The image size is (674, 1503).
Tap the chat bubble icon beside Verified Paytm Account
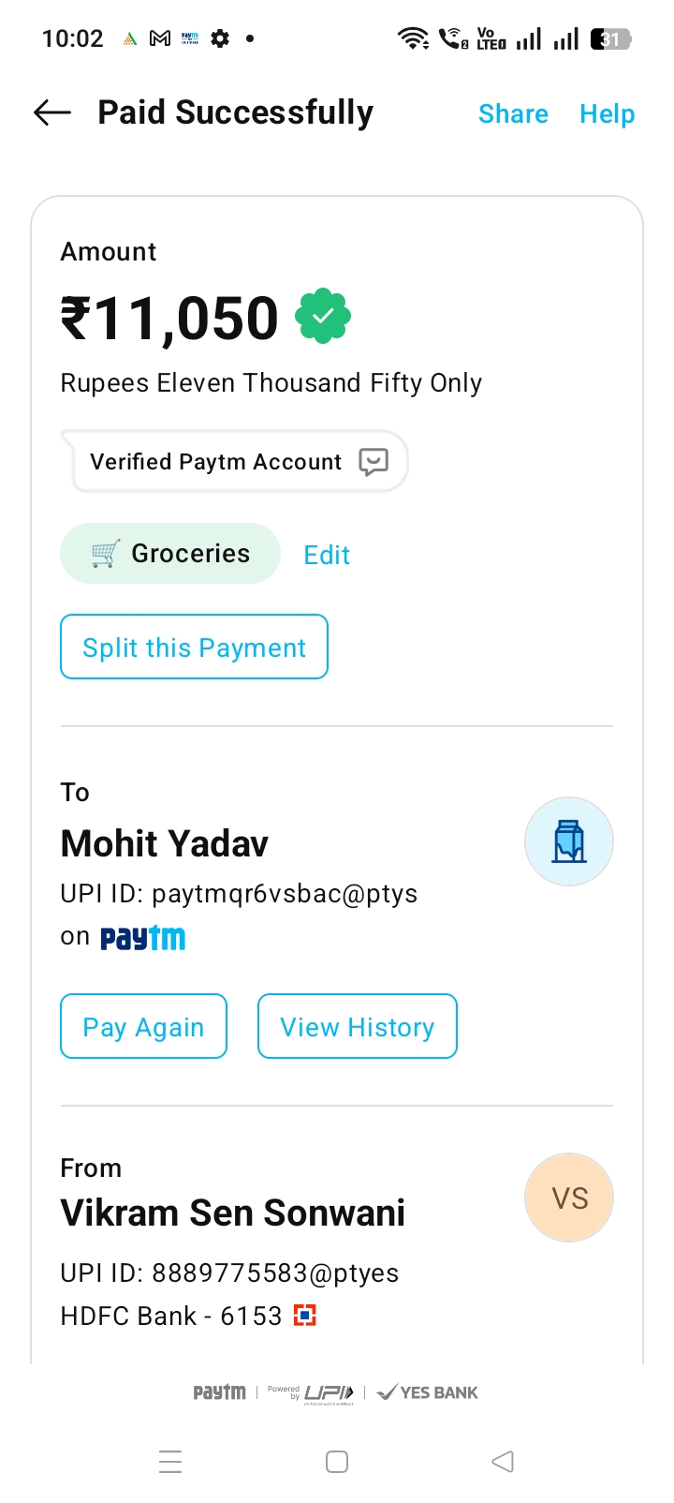click(374, 462)
